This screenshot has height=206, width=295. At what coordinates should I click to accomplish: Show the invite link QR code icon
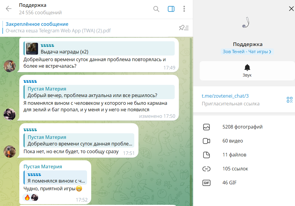coord(290,100)
